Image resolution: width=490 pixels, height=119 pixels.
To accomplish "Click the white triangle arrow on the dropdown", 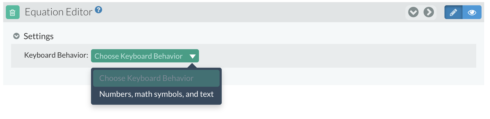I will 192,56.
